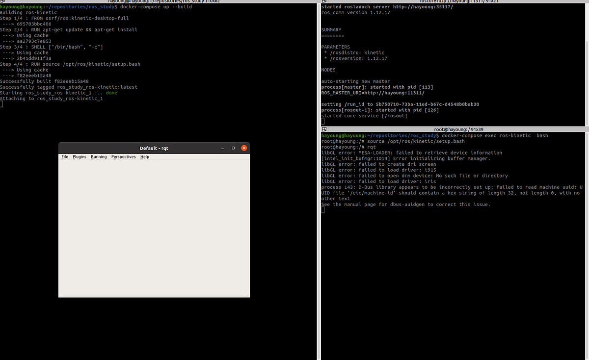Click the window menu icon on the roscore terminal
The width and height of the screenshot is (589, 360).
pyautogui.click(x=323, y=1)
